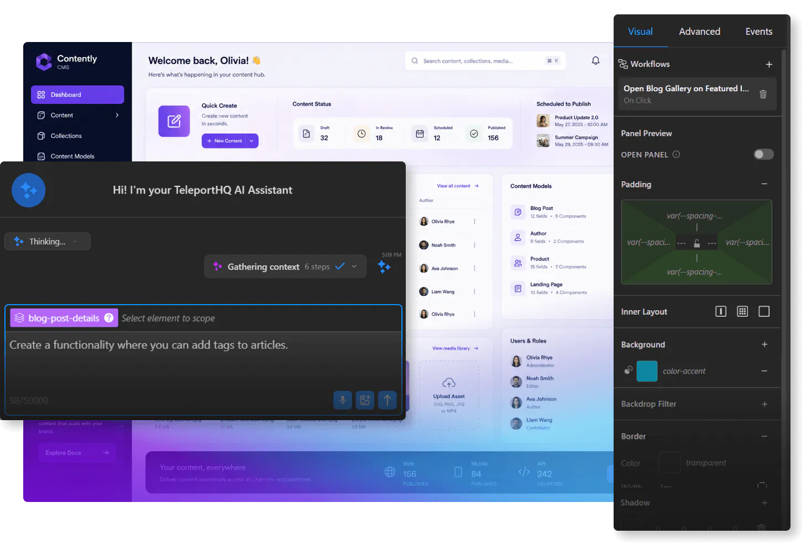This screenshot has width=806, height=544.
Task: Click the info icon beside OPEN PANEL
Action: 676,155
